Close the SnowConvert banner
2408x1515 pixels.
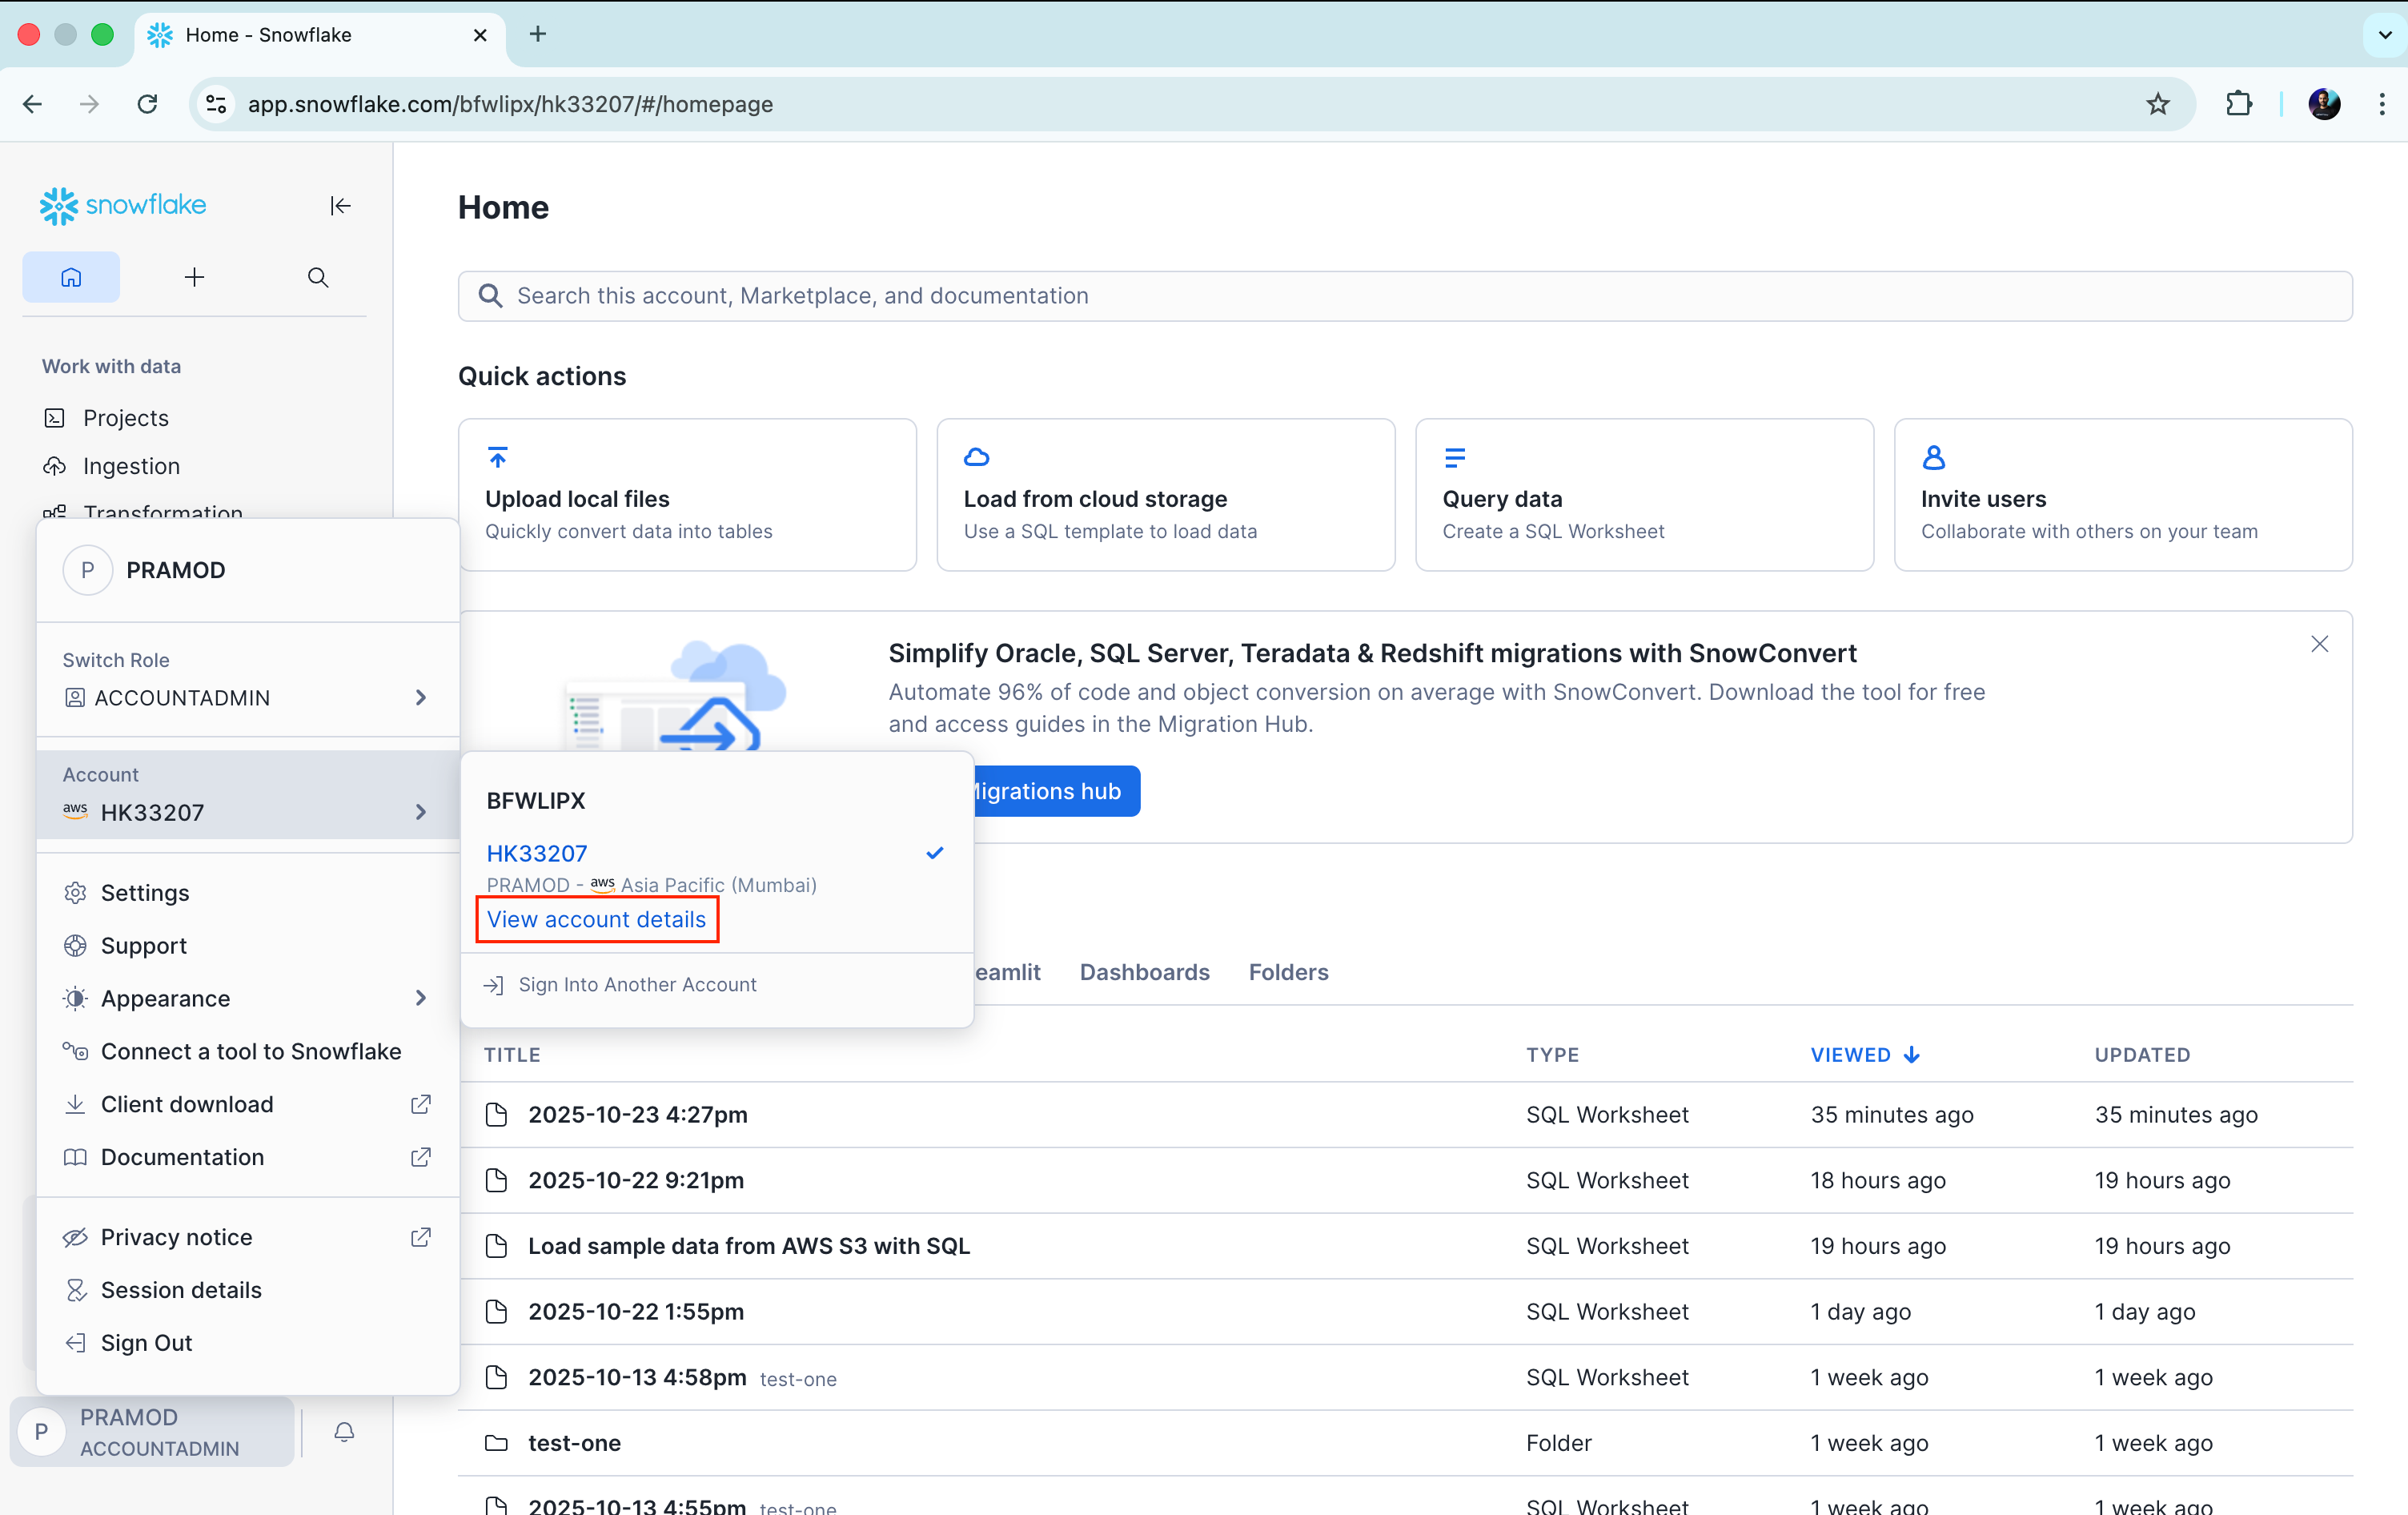point(2319,644)
